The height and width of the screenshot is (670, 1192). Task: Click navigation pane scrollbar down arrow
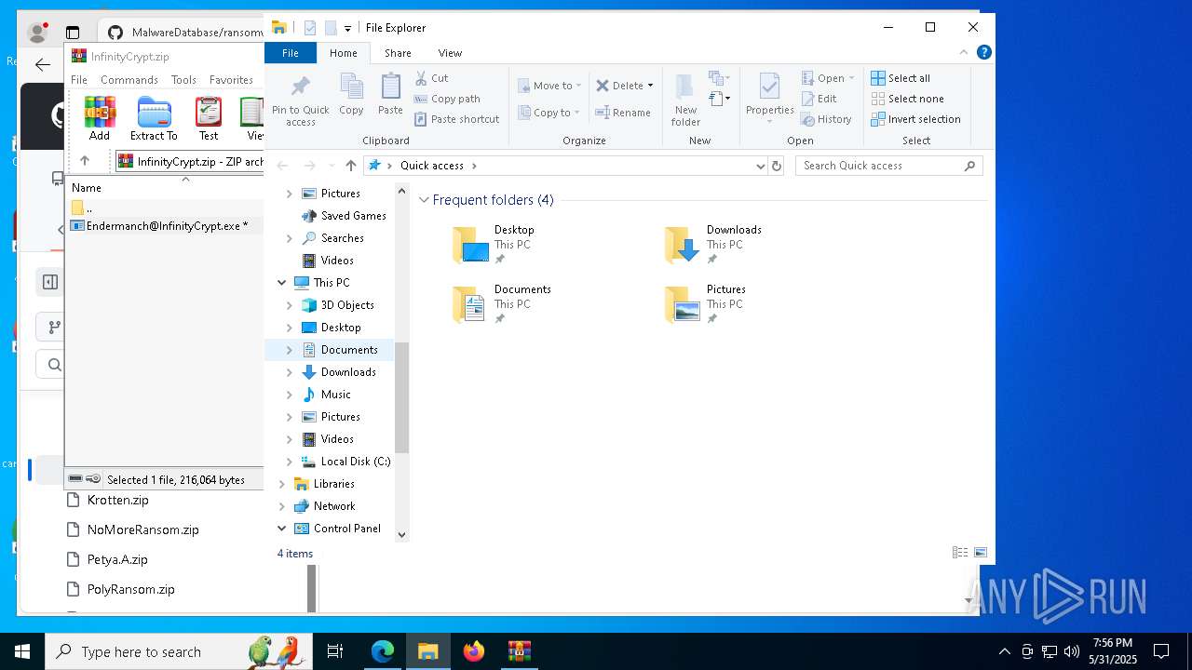point(402,534)
